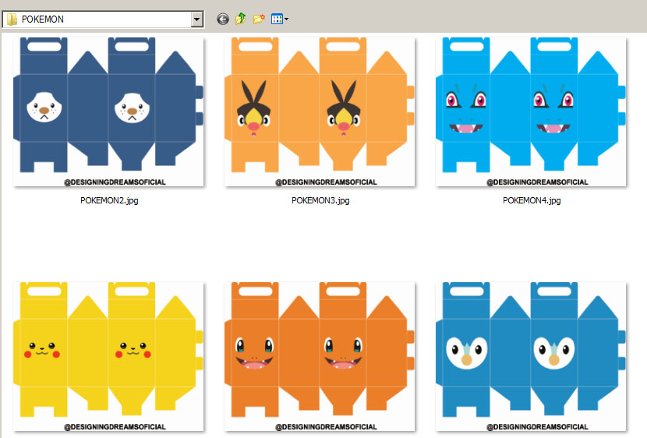The image size is (647, 438).
Task: Open the view menu icon
Action: tap(277, 19)
